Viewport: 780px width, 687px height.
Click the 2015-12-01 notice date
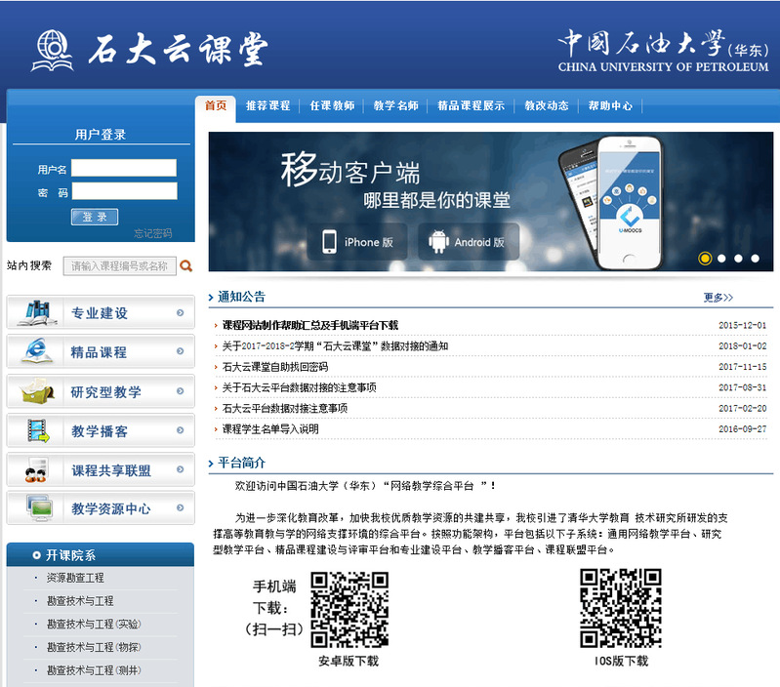(742, 325)
